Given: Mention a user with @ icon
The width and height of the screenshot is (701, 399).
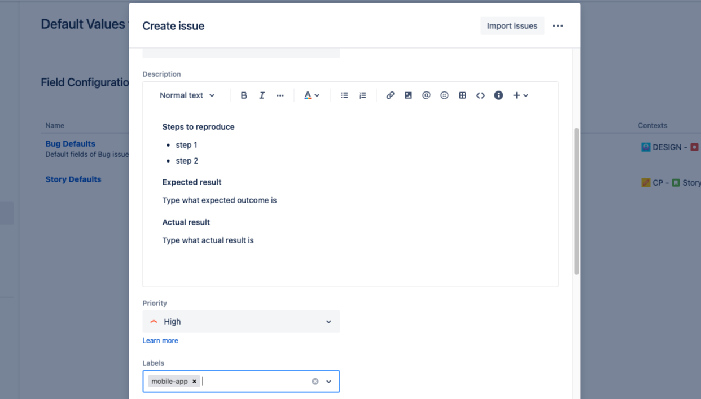Looking at the screenshot, I should tap(426, 95).
